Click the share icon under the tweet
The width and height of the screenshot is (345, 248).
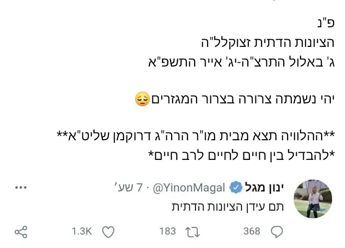[21, 232]
